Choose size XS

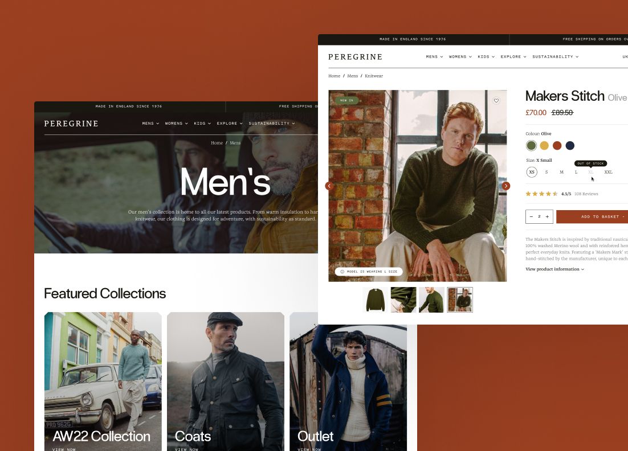pos(532,172)
